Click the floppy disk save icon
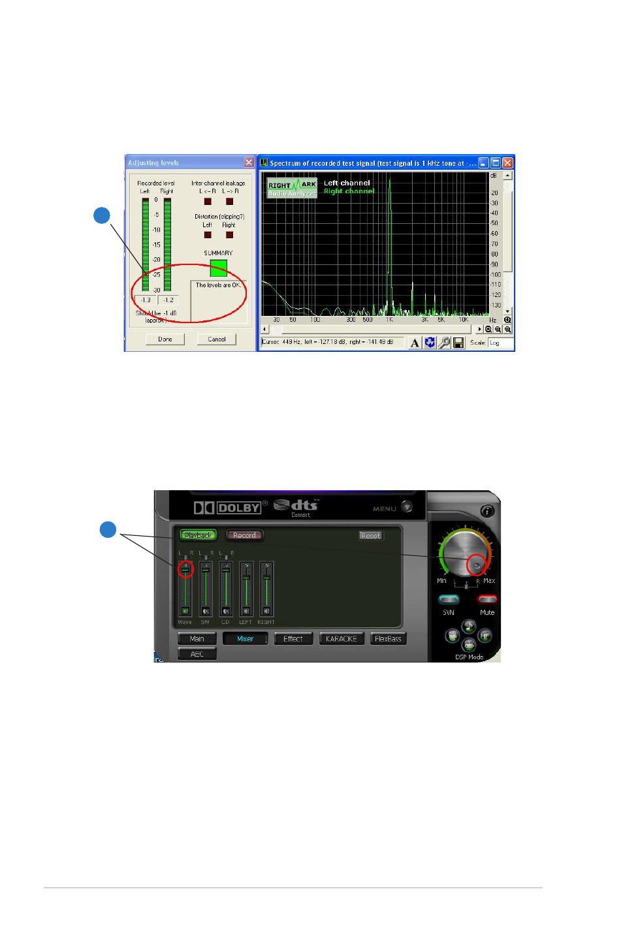 click(x=458, y=343)
